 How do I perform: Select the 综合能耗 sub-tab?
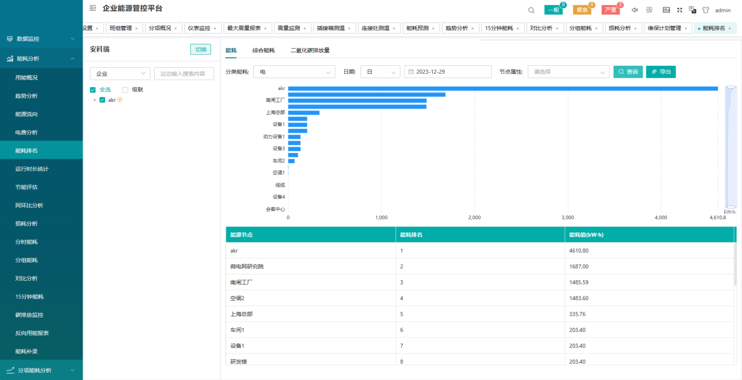263,51
